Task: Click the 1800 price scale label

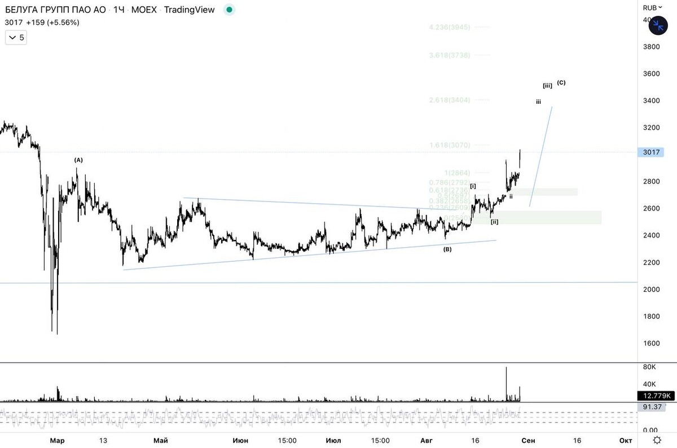Action: 652,317
